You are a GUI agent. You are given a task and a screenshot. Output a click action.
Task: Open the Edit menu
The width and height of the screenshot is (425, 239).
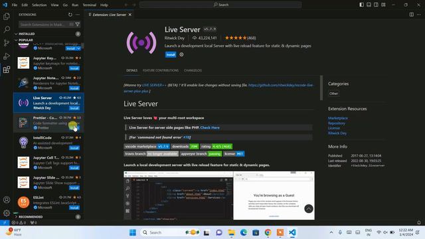(x=25, y=5)
